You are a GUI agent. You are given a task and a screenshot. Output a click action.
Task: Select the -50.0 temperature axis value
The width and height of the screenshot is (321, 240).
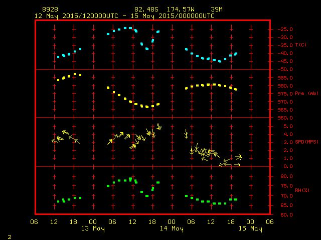coord(285,69)
